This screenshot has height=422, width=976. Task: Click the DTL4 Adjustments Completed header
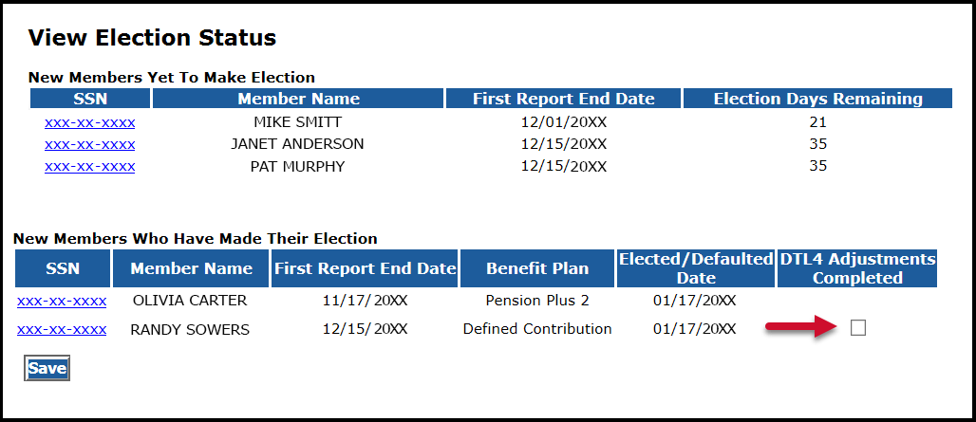857,268
